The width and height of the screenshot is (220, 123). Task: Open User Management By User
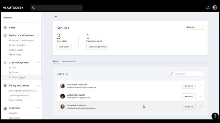pos(12,68)
